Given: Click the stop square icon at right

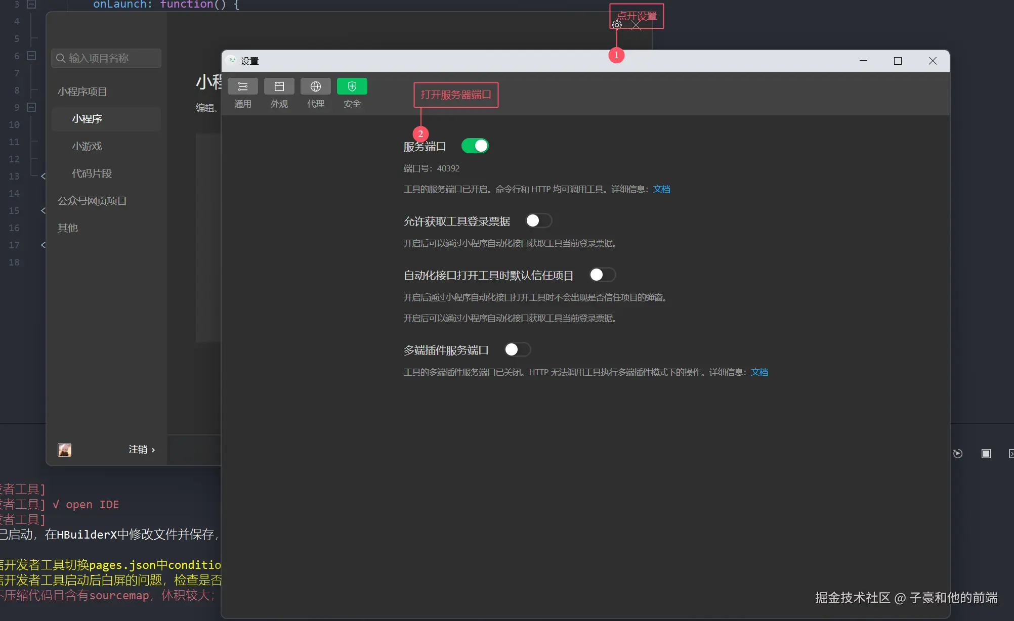Looking at the screenshot, I should tap(986, 454).
